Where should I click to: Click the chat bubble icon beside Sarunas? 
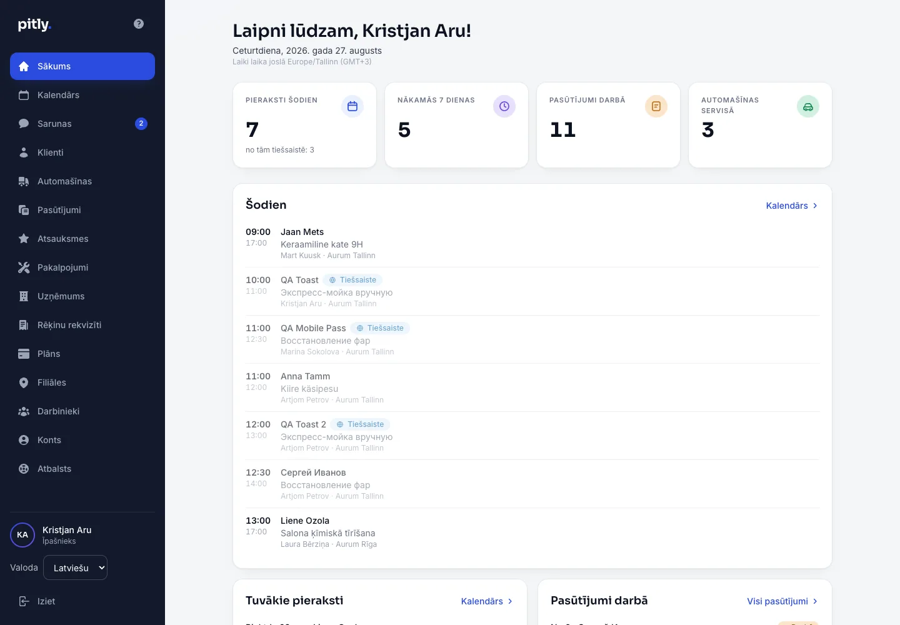[24, 124]
